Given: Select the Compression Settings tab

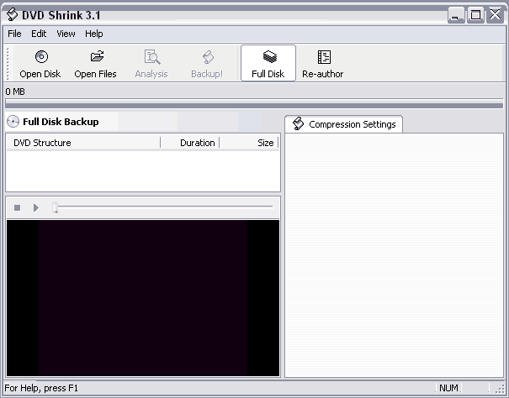Looking at the screenshot, I should tap(344, 124).
